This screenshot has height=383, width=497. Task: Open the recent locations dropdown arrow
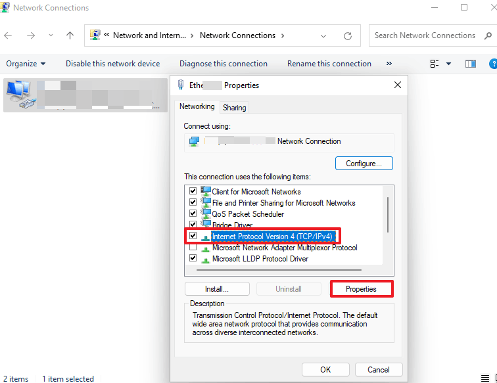pyautogui.click(x=51, y=35)
